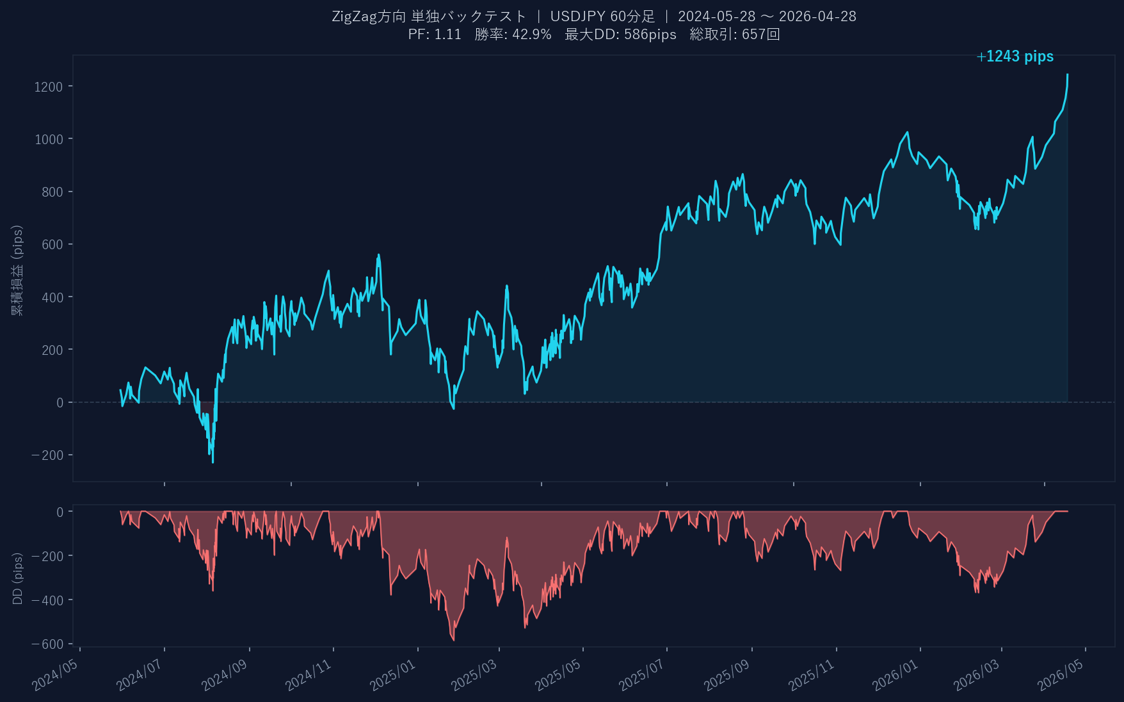Select the 2025/07 date tick label

point(642,674)
